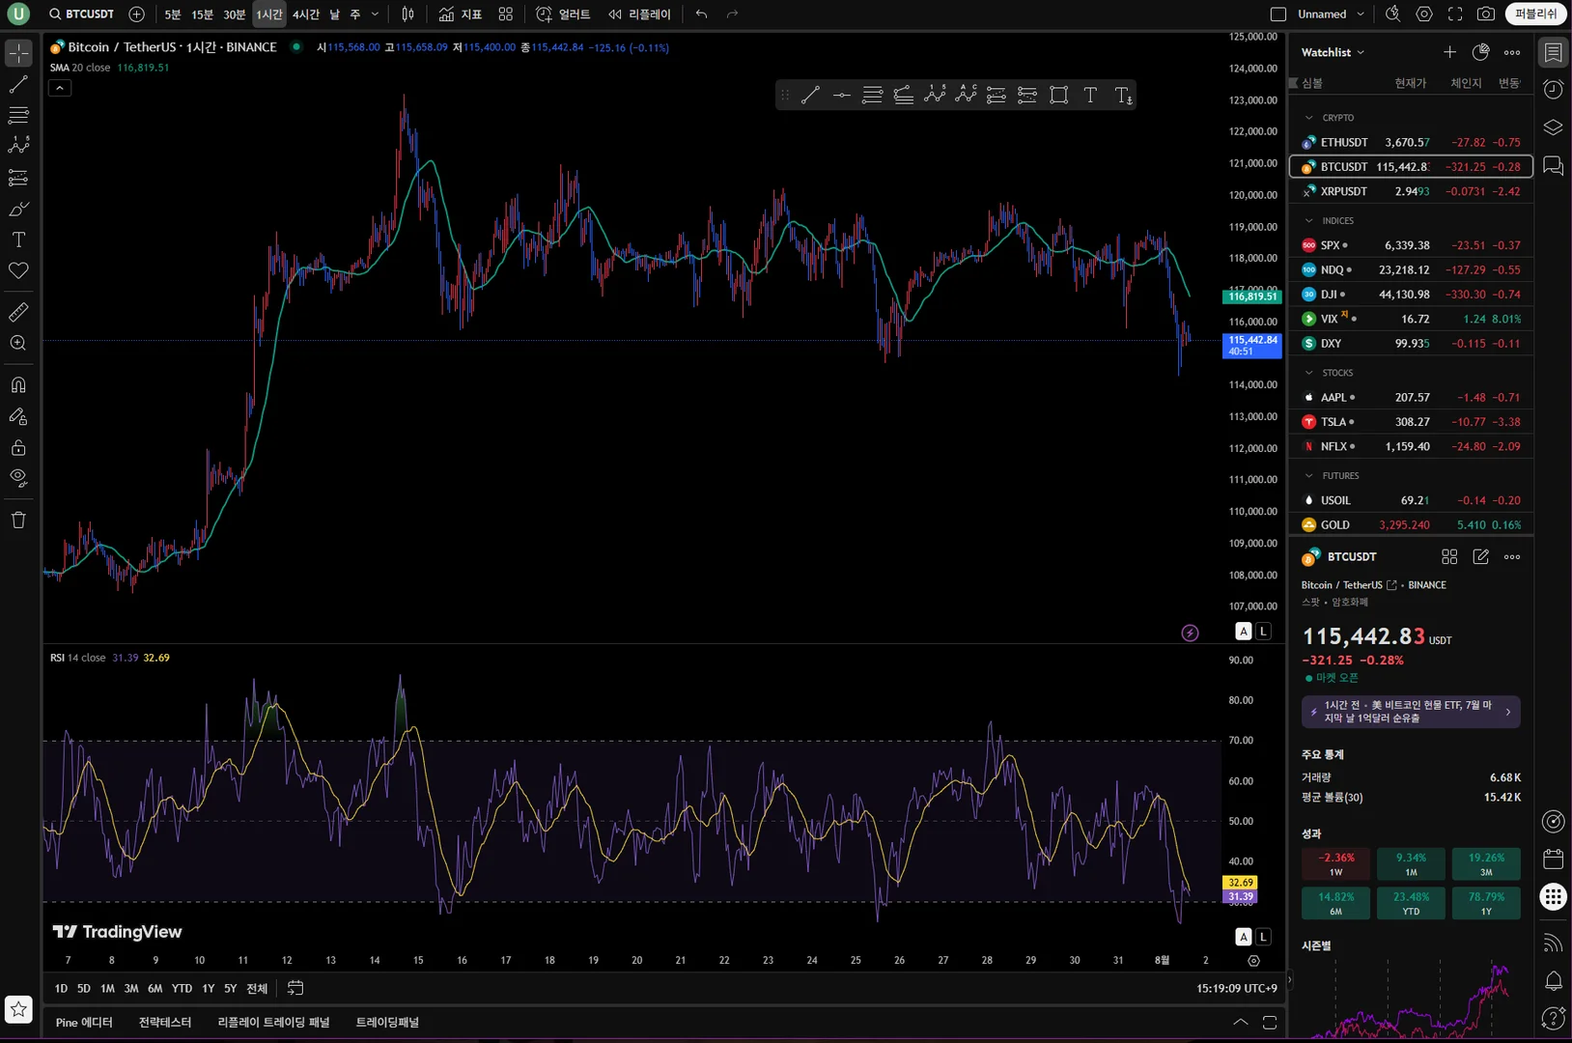Select the trend line drawing tool
The image size is (1572, 1043).
coord(18,85)
